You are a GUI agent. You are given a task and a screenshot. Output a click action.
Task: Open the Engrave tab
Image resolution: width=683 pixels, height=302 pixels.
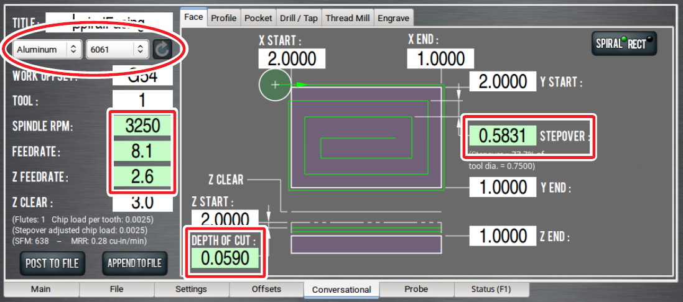point(393,18)
